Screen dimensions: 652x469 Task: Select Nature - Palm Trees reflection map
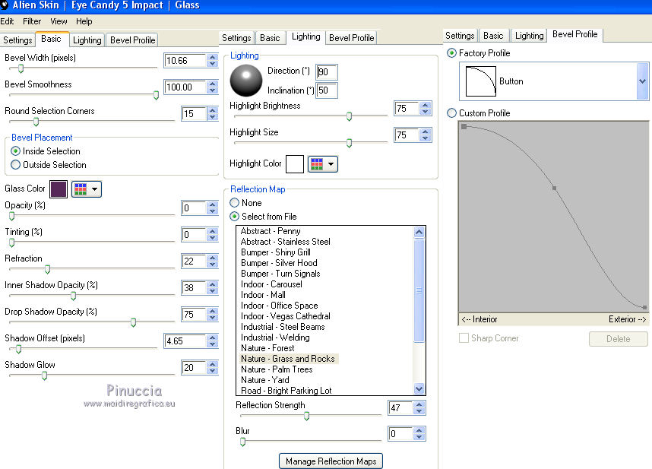277,369
